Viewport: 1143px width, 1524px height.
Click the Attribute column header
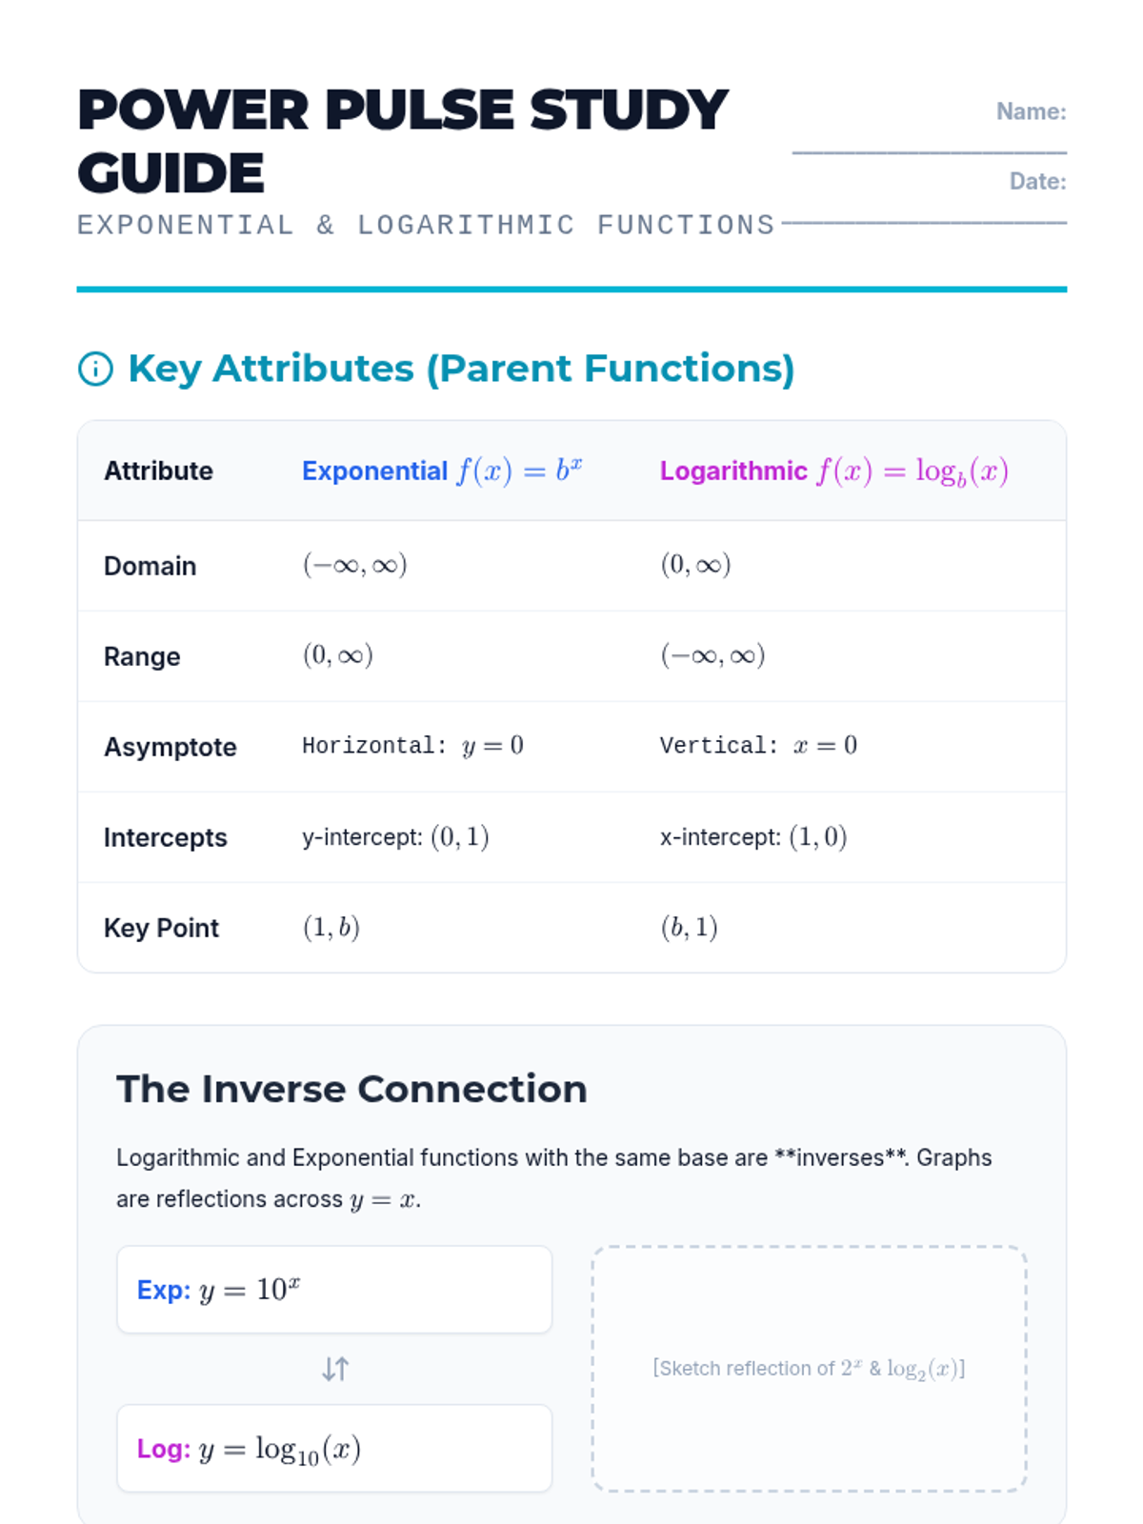(x=158, y=471)
